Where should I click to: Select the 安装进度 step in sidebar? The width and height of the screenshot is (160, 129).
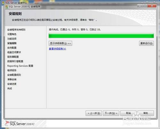(x=12, y=84)
